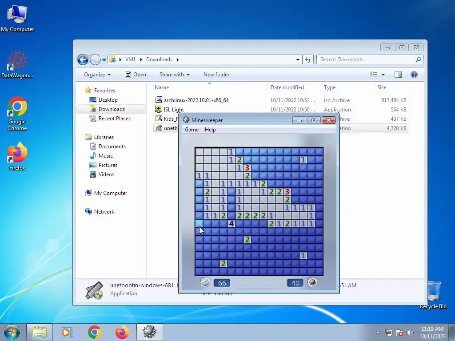Sort by Size column header
The image size is (455, 341).
(382, 87)
